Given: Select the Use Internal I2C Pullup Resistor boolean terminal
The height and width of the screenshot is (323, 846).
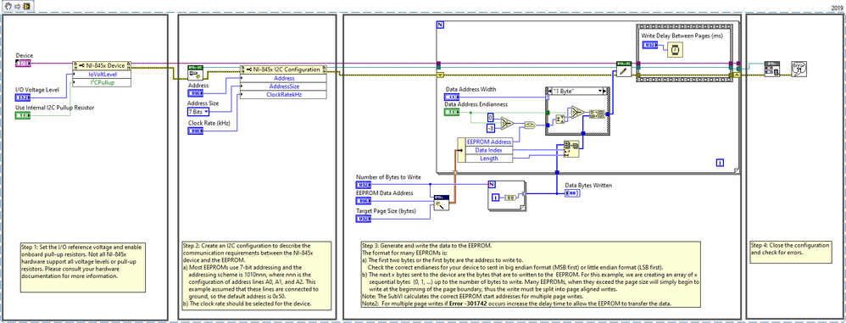Looking at the screenshot, I should (x=23, y=115).
